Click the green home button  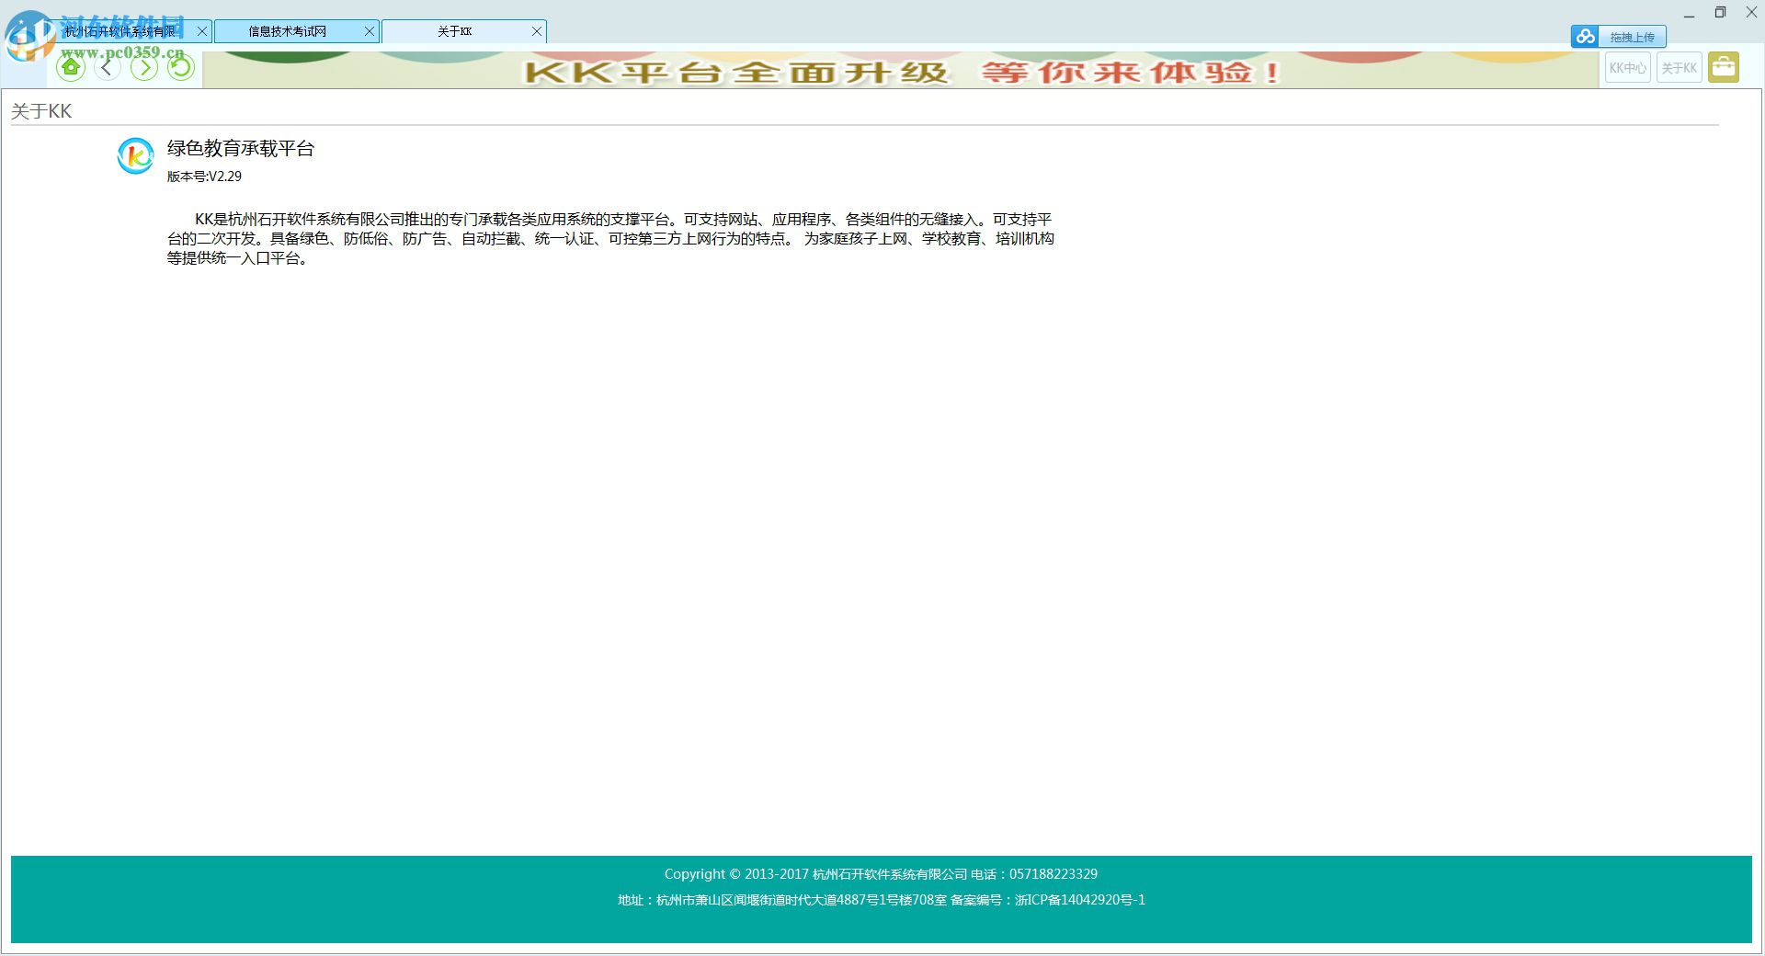[x=71, y=67]
